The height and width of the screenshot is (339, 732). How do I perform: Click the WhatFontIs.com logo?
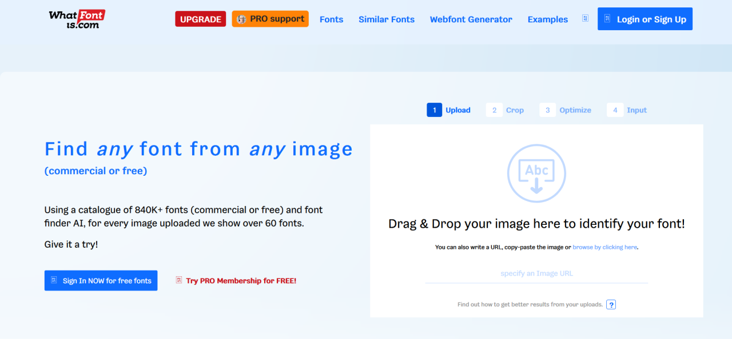coord(77,19)
